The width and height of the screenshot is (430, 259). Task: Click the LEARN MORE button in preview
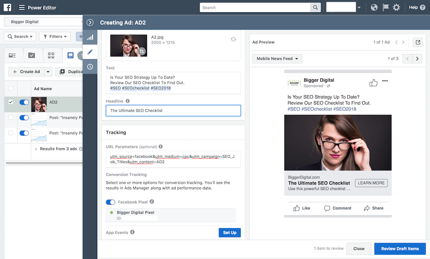coord(371,183)
